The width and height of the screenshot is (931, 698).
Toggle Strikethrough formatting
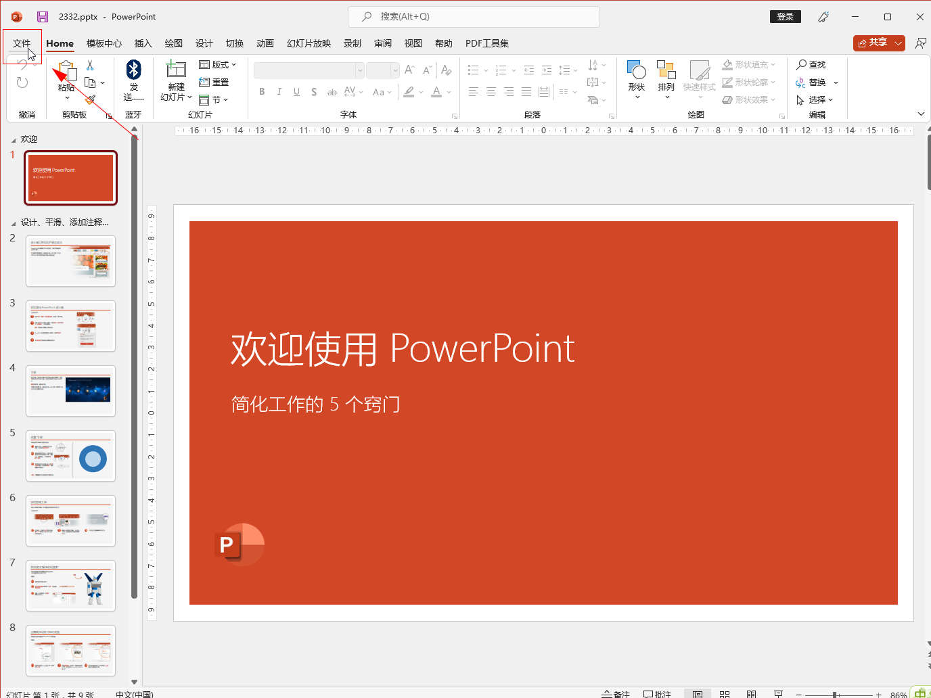pyautogui.click(x=332, y=92)
